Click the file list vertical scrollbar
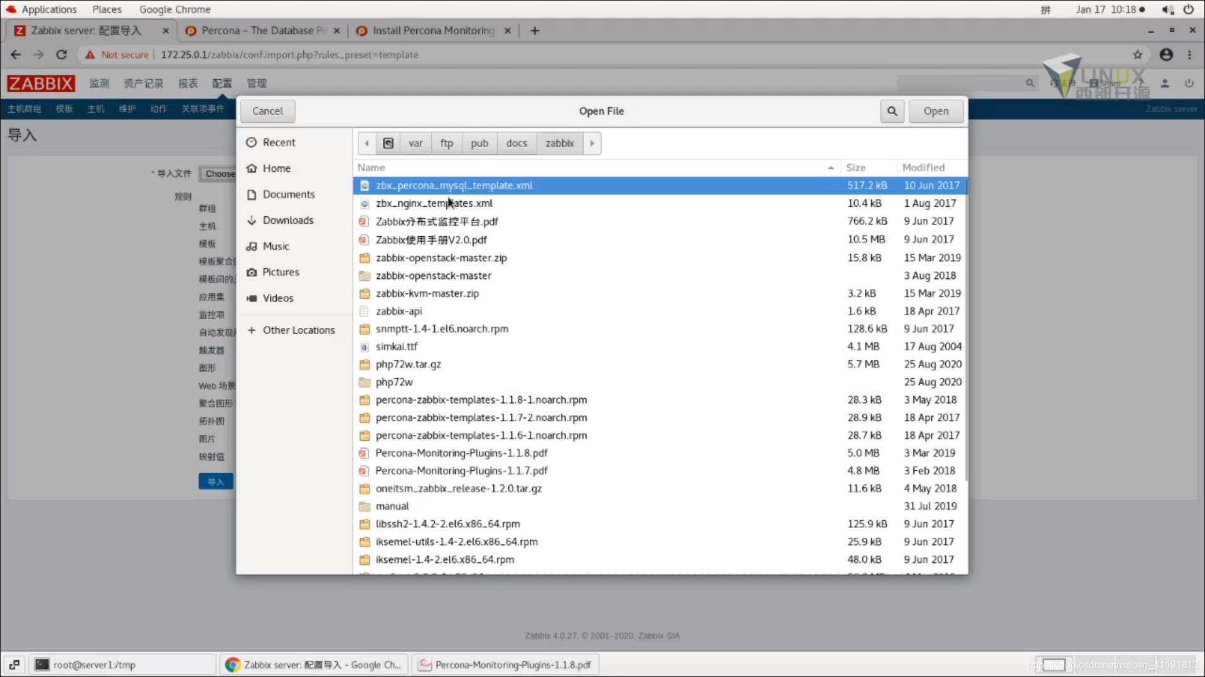This screenshot has width=1205, height=677. pyautogui.click(x=966, y=329)
